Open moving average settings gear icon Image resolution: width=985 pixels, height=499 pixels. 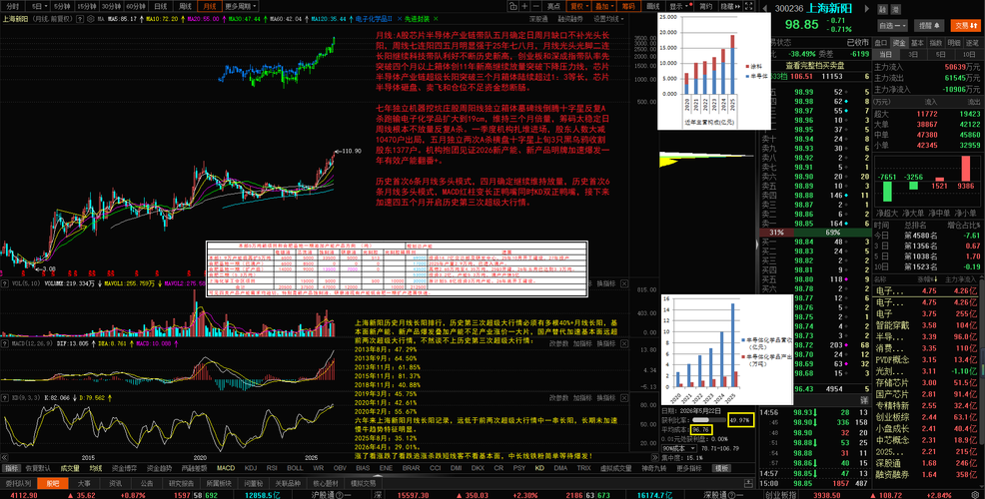pyautogui.click(x=91, y=19)
